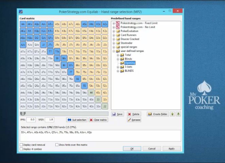Click the 3-bets folder icon
Screen dimensions: 225x163
[122, 67]
